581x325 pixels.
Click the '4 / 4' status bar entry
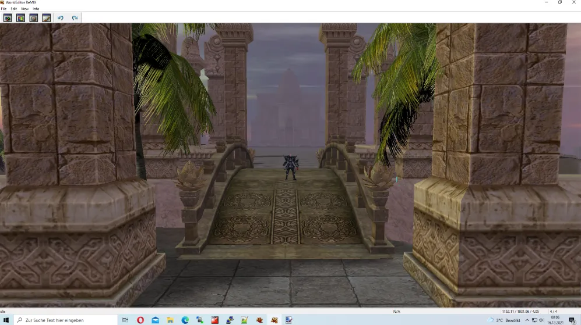point(553,311)
